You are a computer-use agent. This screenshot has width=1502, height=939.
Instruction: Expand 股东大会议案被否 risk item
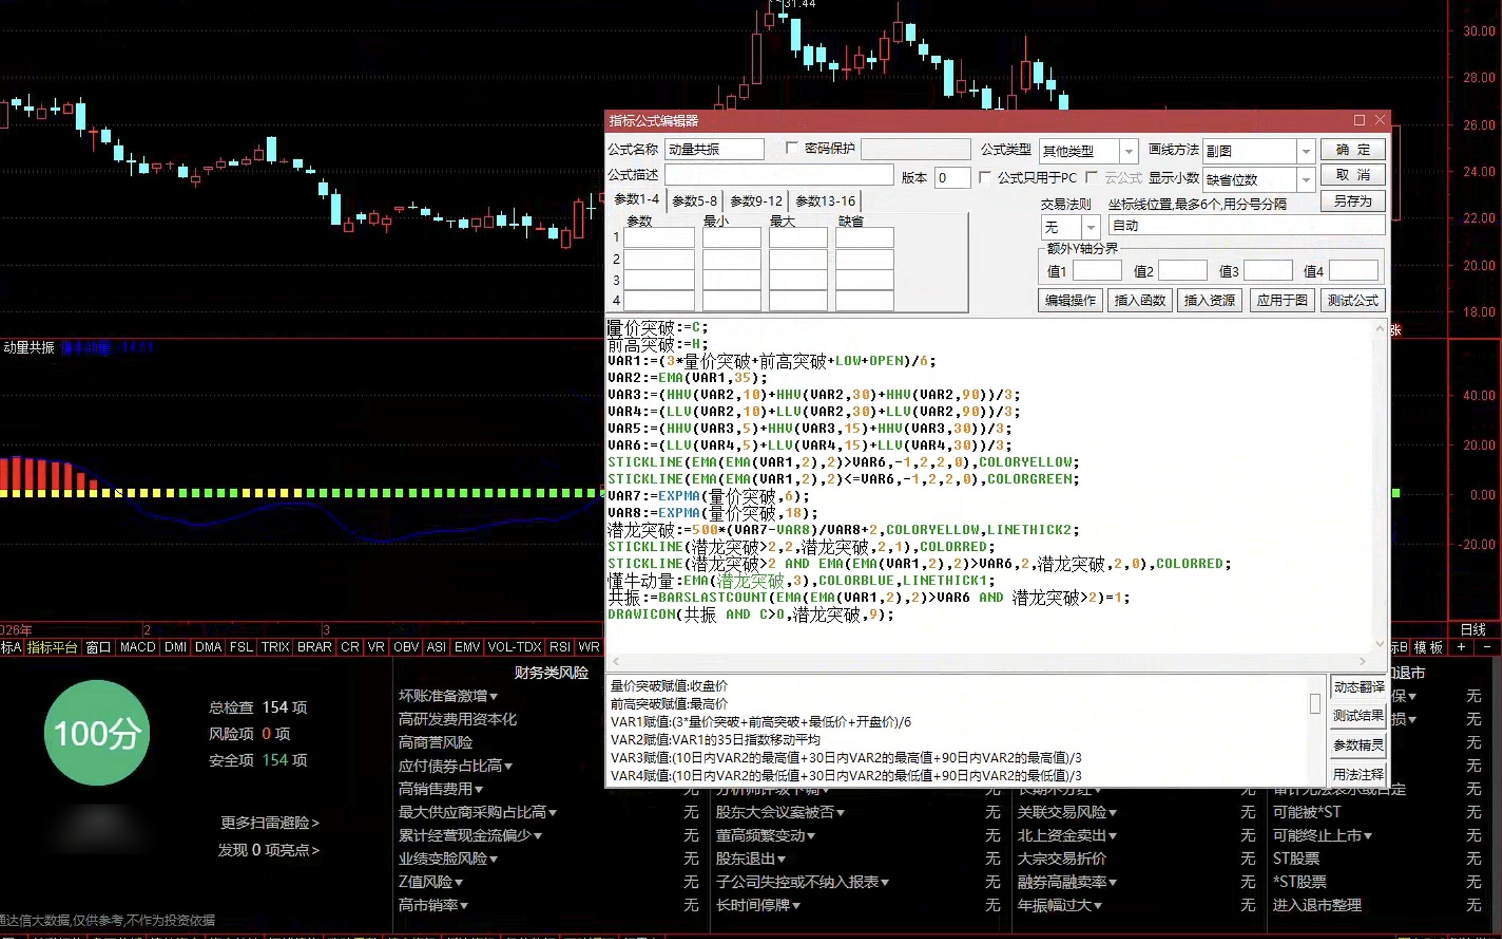tap(780, 813)
